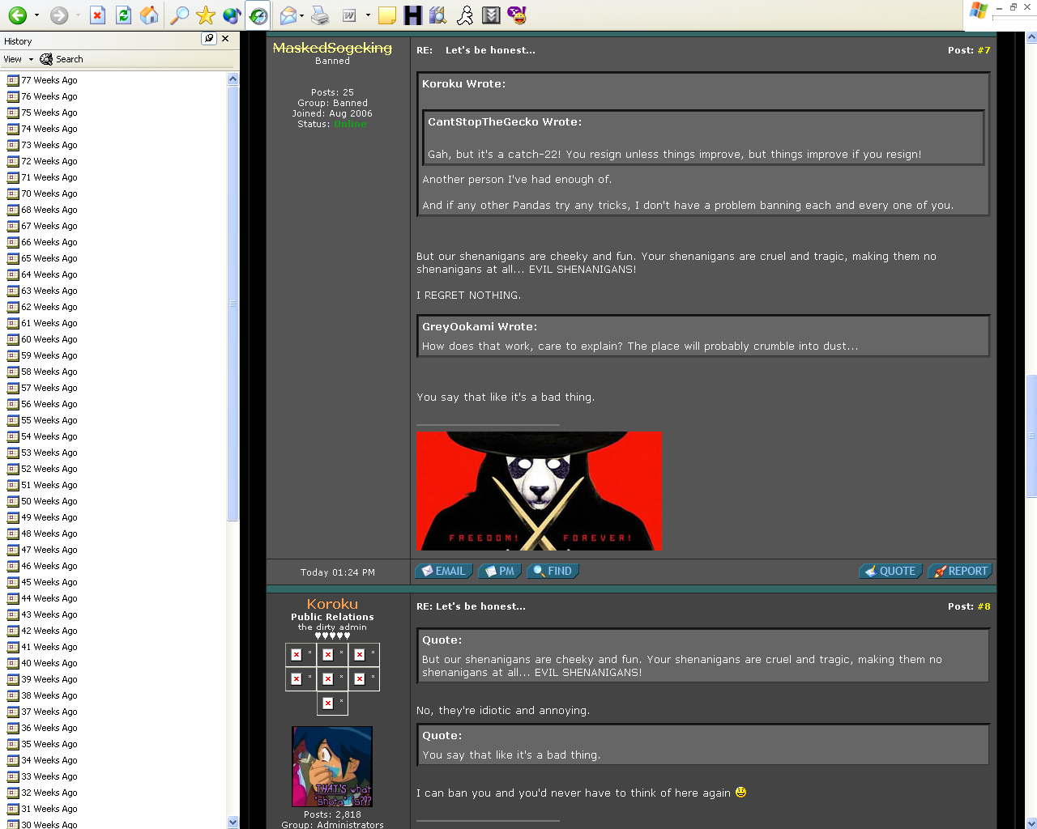
Task: Edit the page with the Word icon
Action: 349,15
